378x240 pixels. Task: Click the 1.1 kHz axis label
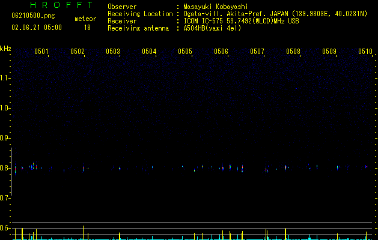pyautogui.click(x=5, y=78)
